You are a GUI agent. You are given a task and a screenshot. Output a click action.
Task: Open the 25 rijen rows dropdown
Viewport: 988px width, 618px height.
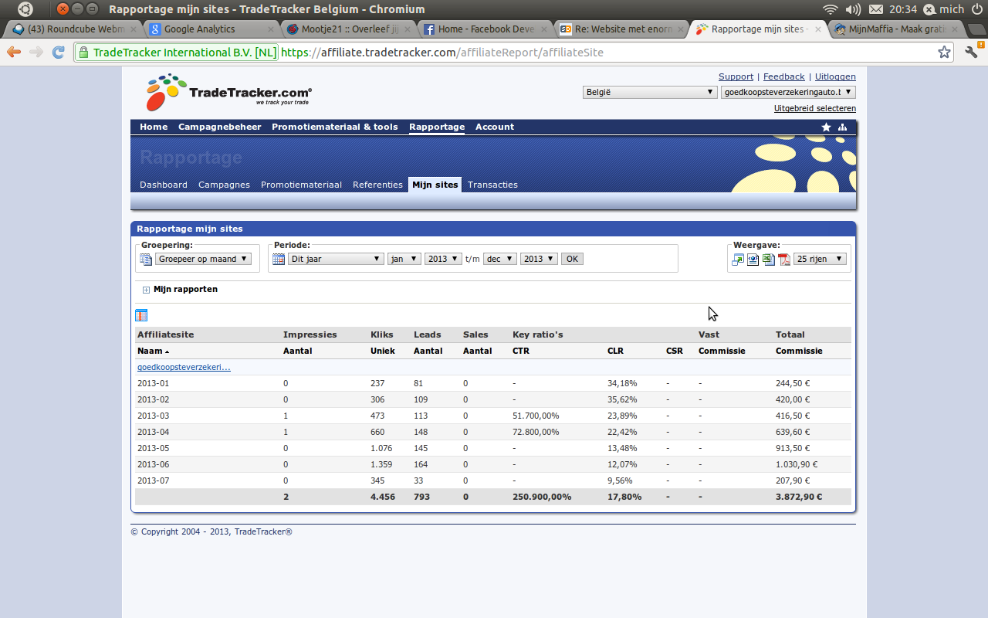[820, 259]
